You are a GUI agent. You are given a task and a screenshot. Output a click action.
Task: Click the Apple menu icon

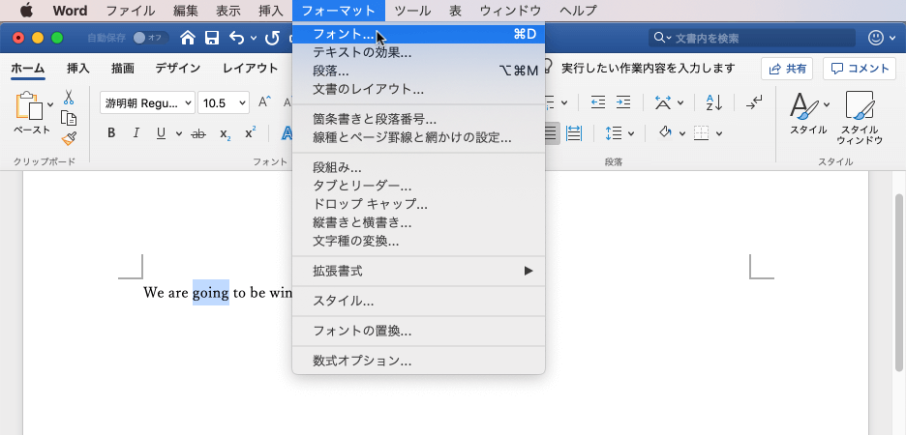click(x=26, y=11)
